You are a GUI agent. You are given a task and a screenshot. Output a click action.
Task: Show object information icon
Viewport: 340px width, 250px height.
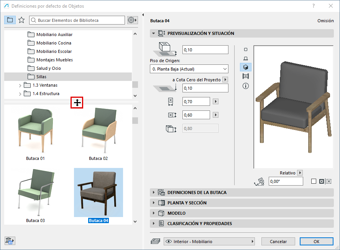tap(246, 86)
